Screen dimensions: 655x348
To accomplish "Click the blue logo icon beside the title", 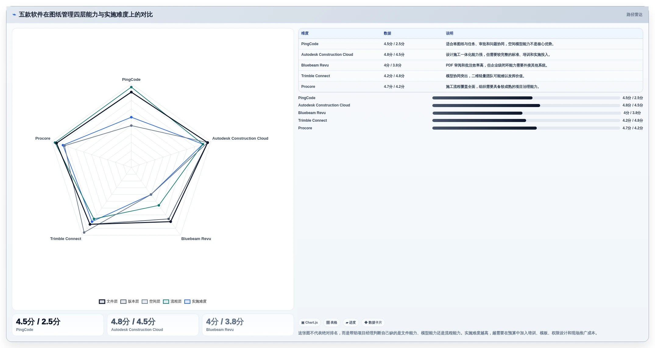I will click(x=14, y=15).
